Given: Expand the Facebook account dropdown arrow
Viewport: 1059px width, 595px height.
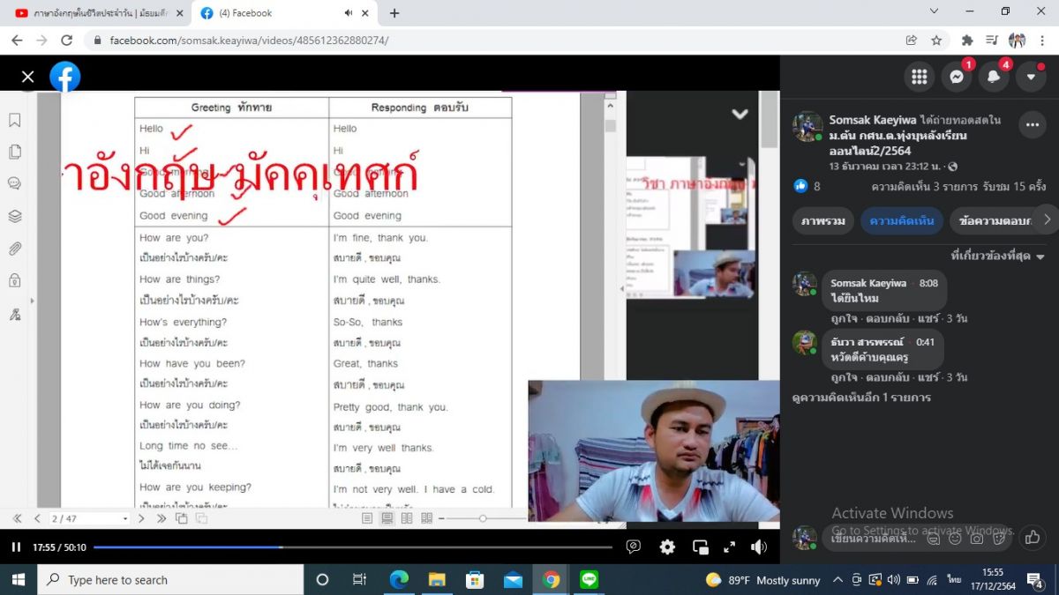Looking at the screenshot, I should [1031, 77].
